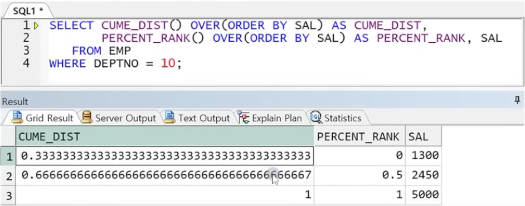Place cursor on WHERE keyword
525x206 pixels.
[x=67, y=63]
